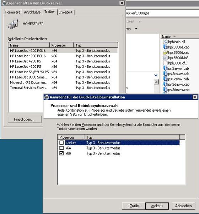Click the scrollbar up arrow in Explorer pane
Image resolution: width=199 pixels, height=214 pixels.
156,82
